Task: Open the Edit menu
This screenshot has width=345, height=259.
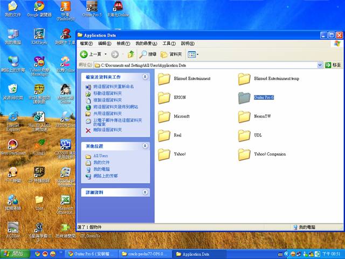Action: 105,43
